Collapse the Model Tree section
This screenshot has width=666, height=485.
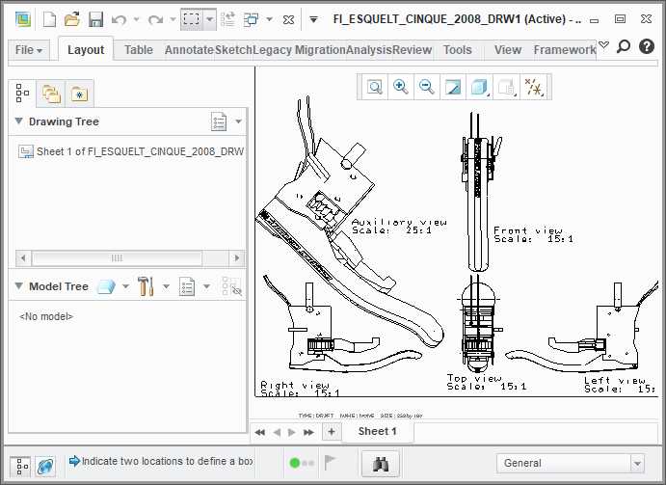pos(18,286)
